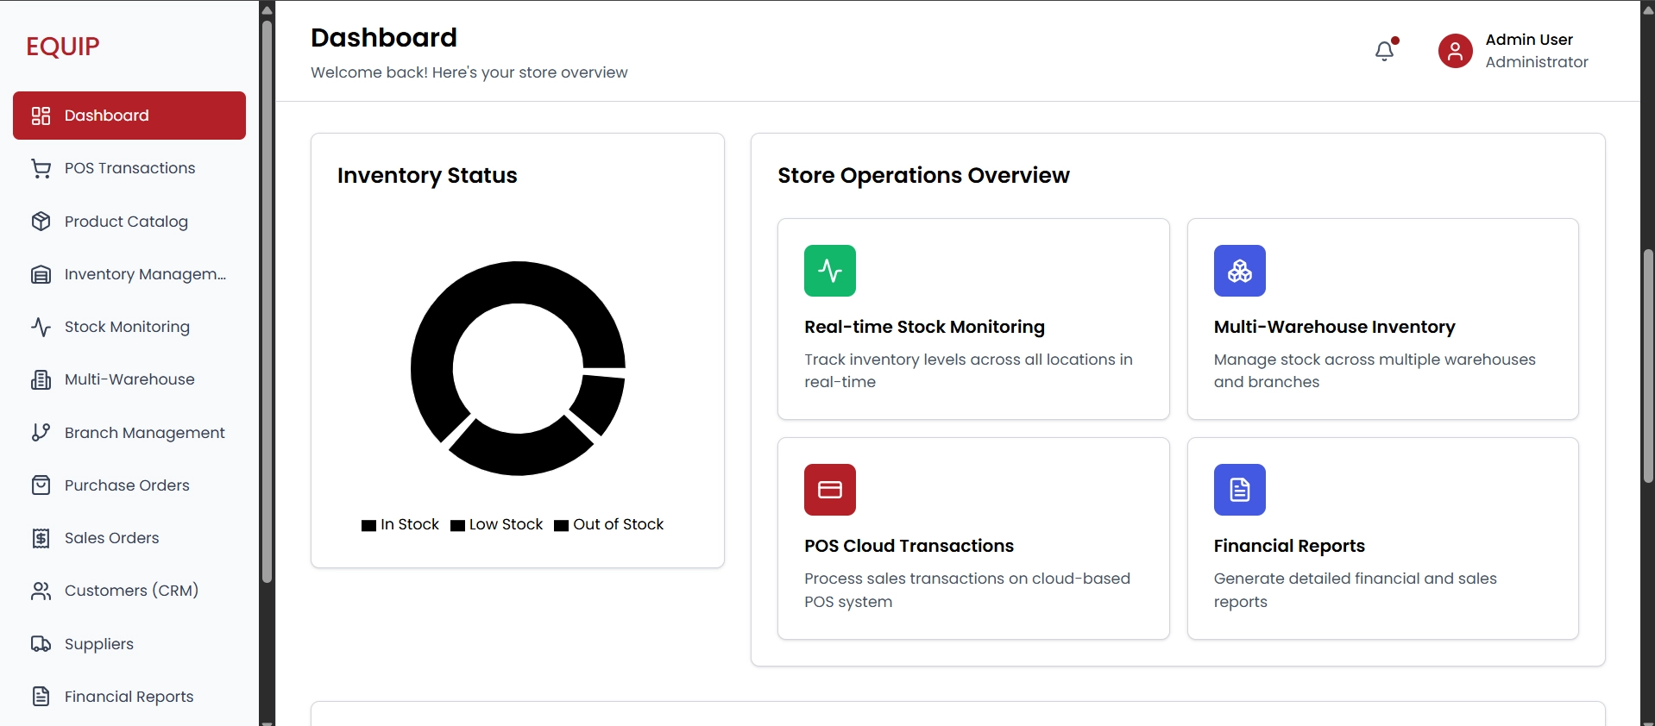Image resolution: width=1655 pixels, height=726 pixels.
Task: Open the Admin User avatar icon
Action: pos(1455,51)
